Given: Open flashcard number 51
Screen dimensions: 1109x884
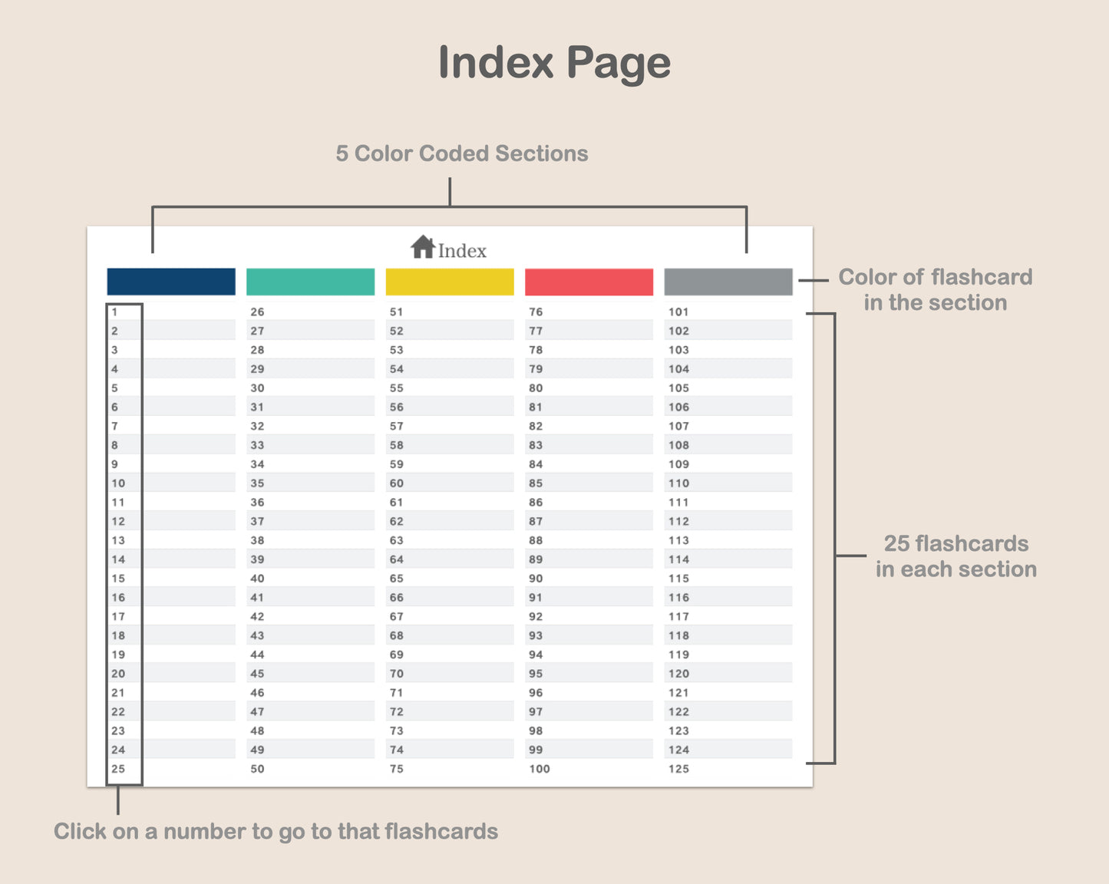Looking at the screenshot, I should pos(396,312).
